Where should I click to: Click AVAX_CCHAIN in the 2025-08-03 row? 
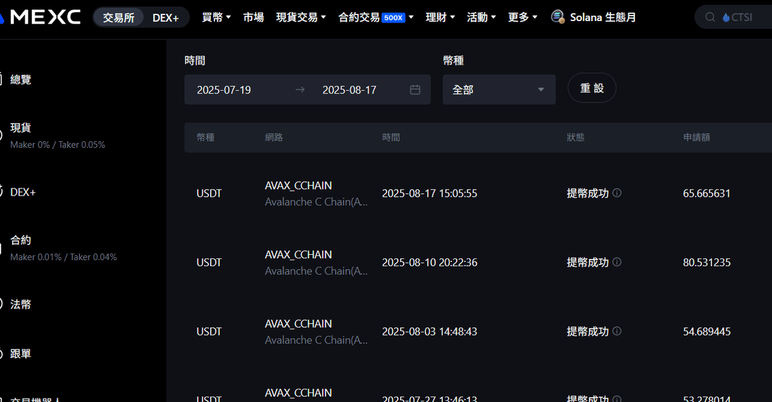[x=298, y=323]
